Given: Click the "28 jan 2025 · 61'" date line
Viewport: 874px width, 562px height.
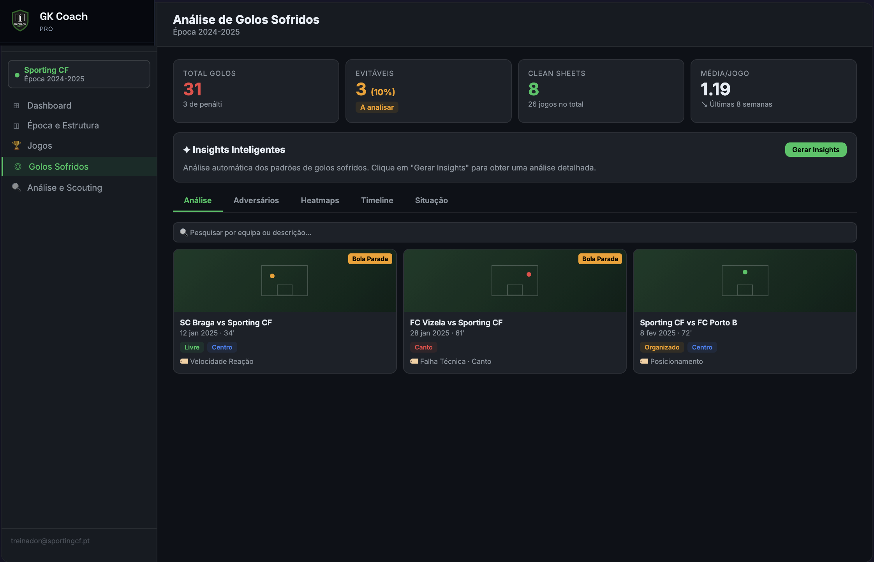Looking at the screenshot, I should [x=437, y=333].
